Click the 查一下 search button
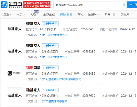This screenshot has height=107, width=137. tap(132, 5)
